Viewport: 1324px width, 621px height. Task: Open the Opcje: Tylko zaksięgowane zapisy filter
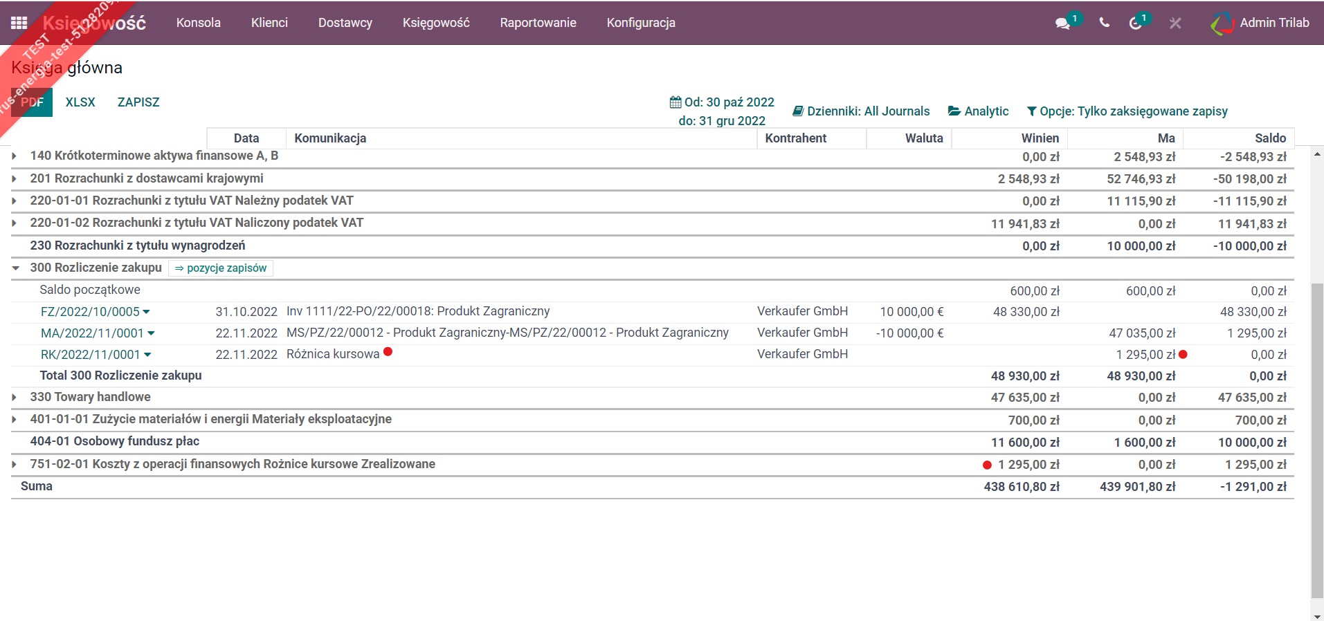1127,111
